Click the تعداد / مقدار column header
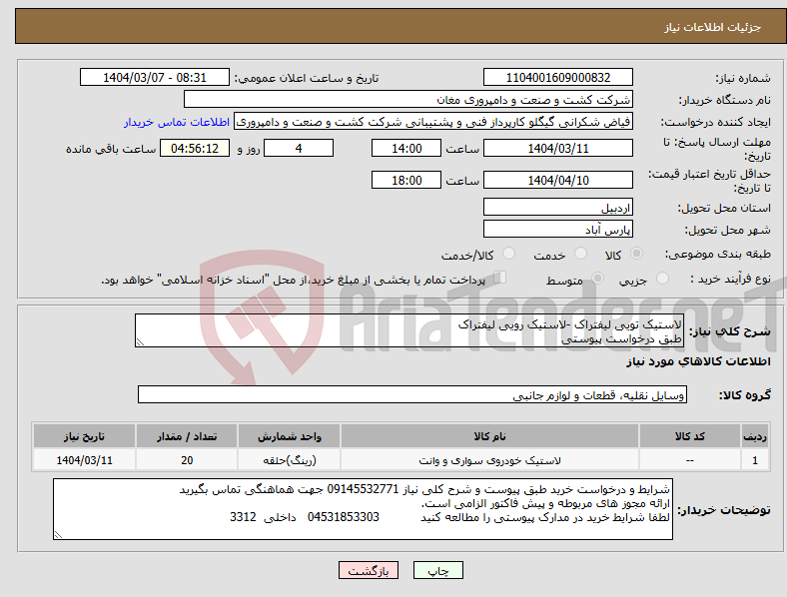787x597 pixels. [x=187, y=436]
